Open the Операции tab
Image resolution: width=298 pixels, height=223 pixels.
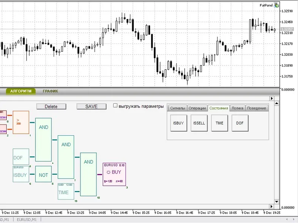click(x=197, y=108)
